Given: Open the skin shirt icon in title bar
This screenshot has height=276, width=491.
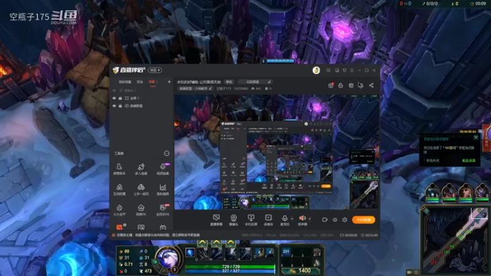Looking at the screenshot, I should pos(344,71).
